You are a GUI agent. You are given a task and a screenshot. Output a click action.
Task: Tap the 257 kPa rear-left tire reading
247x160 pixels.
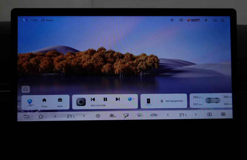pyautogui.click(x=198, y=105)
